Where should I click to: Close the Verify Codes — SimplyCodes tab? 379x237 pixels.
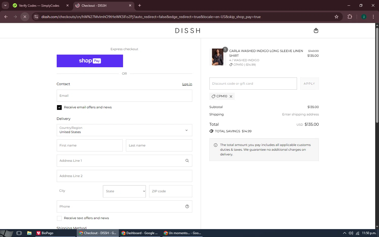pyautogui.click(x=67, y=6)
